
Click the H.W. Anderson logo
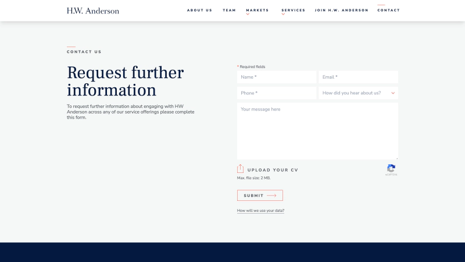pos(93,10)
